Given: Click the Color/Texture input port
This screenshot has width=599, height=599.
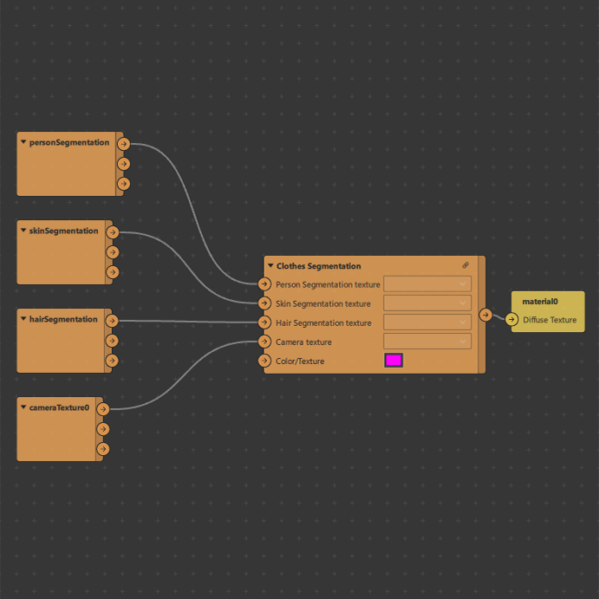Looking at the screenshot, I should [x=264, y=361].
